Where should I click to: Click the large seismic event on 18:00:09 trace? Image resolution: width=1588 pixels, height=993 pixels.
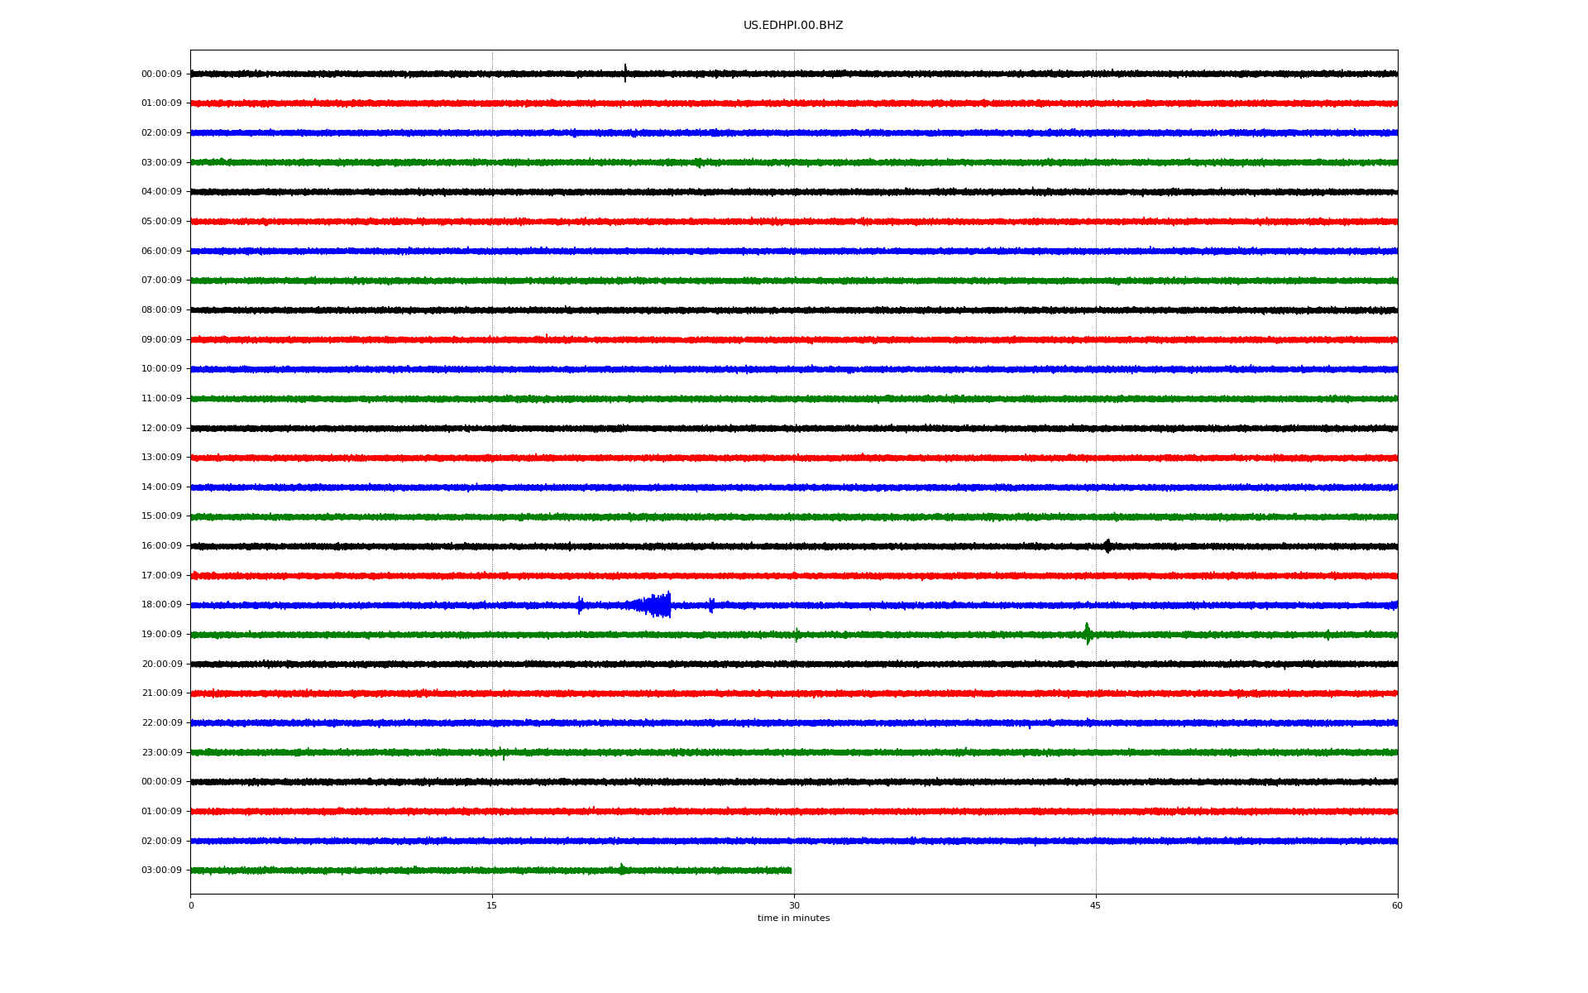[658, 605]
